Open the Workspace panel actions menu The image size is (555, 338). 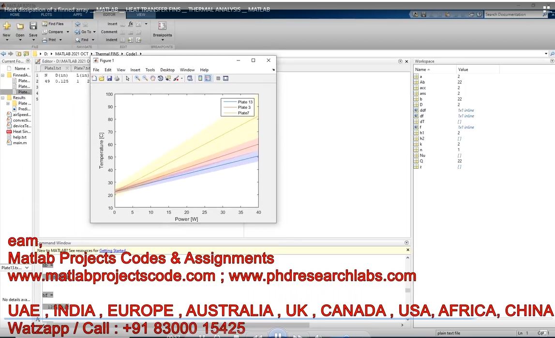(x=552, y=61)
